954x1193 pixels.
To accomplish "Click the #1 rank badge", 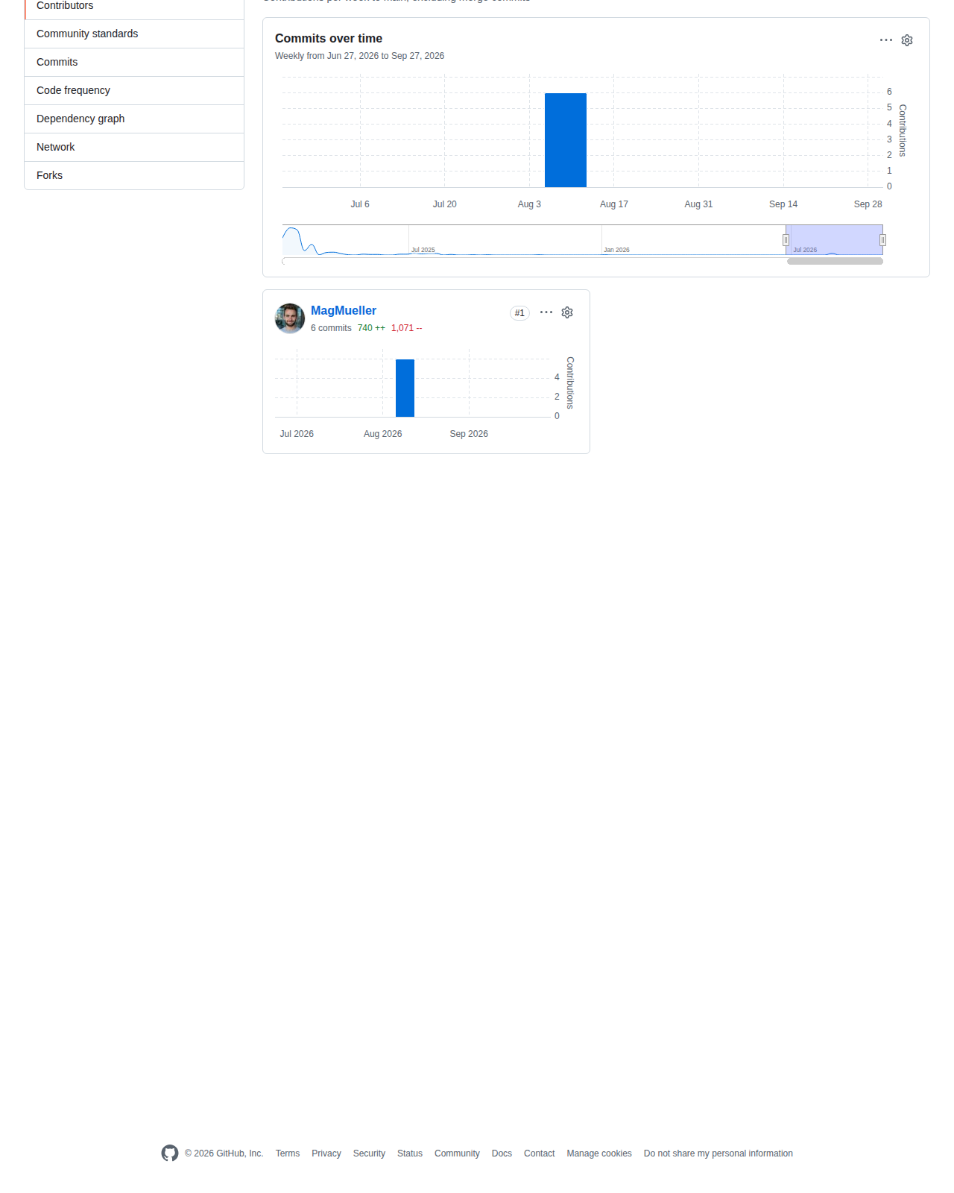I will coord(519,313).
